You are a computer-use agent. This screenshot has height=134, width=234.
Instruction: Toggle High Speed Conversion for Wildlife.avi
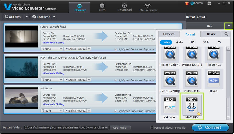[115, 111]
